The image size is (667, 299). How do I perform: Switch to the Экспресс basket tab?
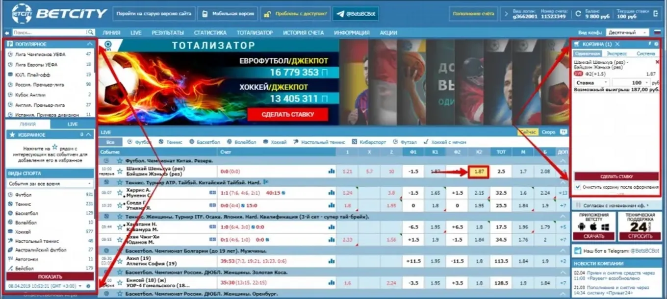pos(616,53)
